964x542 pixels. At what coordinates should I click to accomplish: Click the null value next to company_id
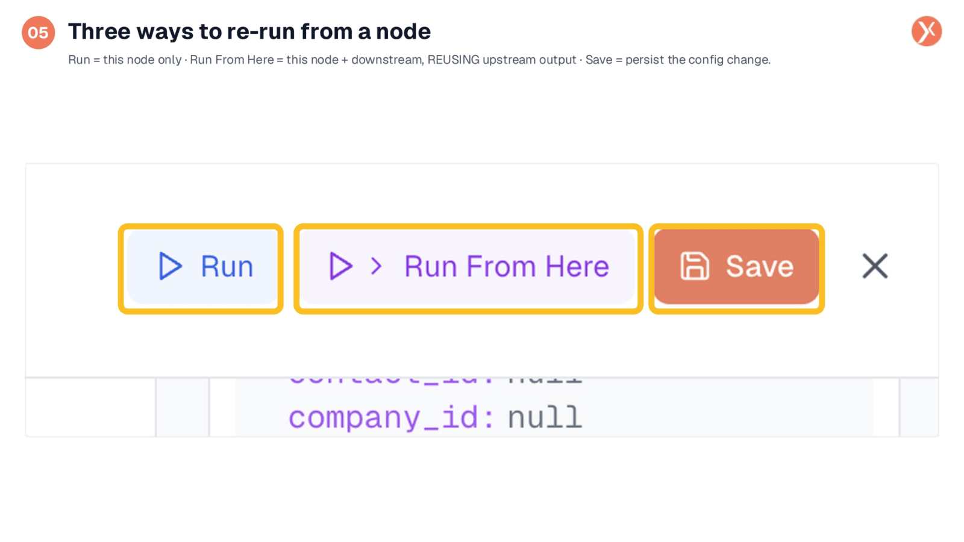tap(545, 417)
